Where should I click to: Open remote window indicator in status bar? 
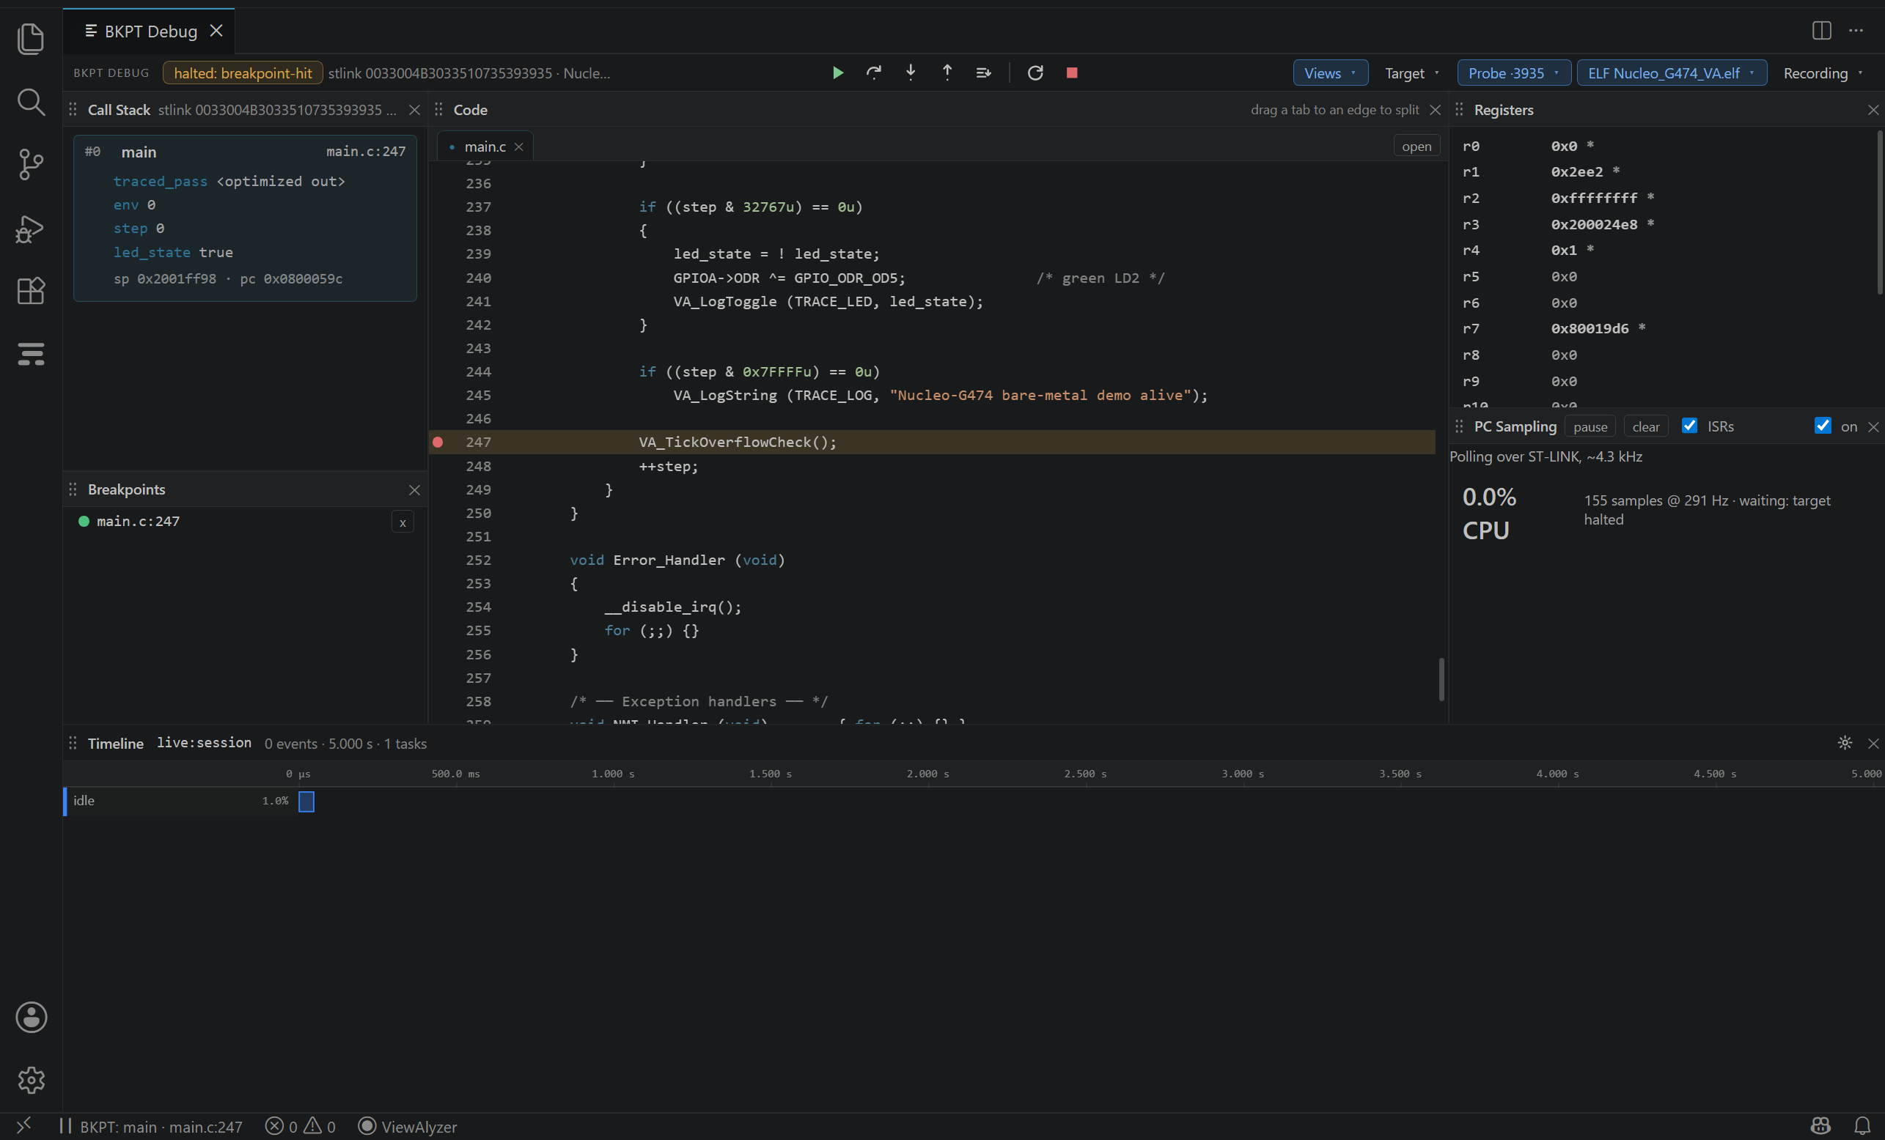[x=23, y=1125]
